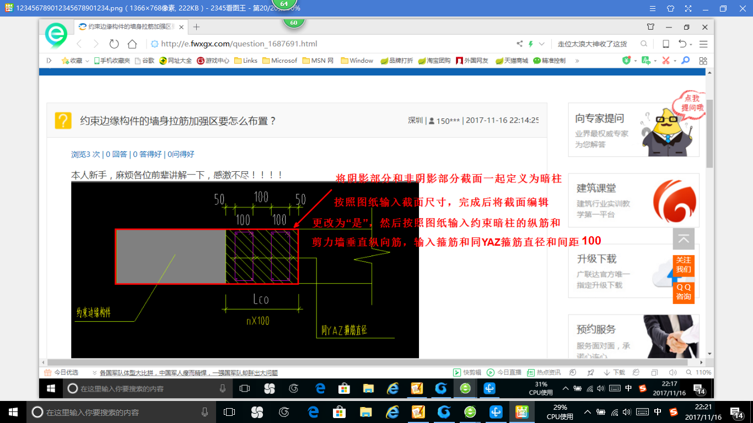753x423 pixels.
Task: Open the 升级下载 panel
Action: click(633, 270)
